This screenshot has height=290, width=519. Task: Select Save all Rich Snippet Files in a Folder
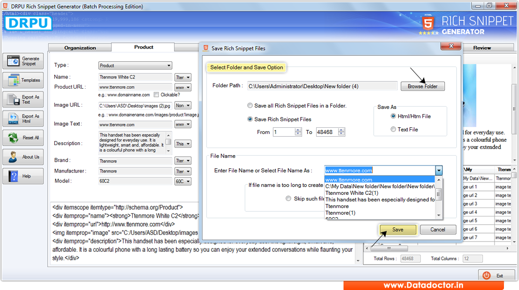point(250,106)
